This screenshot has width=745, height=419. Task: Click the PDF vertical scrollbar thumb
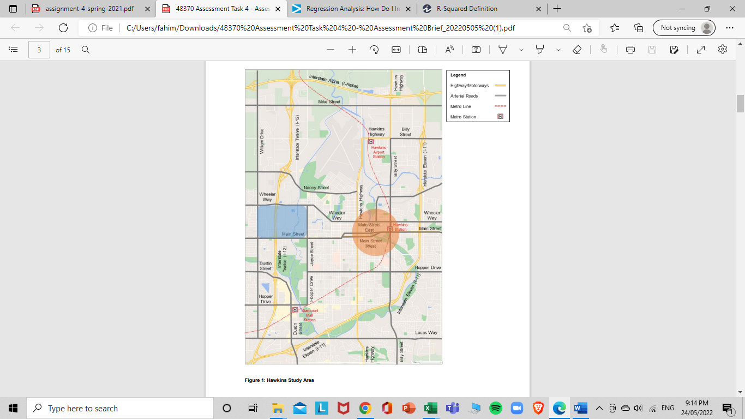(x=740, y=103)
